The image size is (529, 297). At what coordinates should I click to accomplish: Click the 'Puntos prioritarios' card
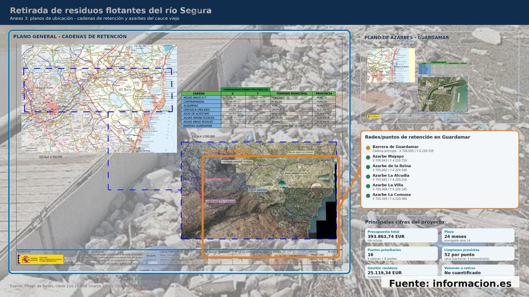click(402, 254)
